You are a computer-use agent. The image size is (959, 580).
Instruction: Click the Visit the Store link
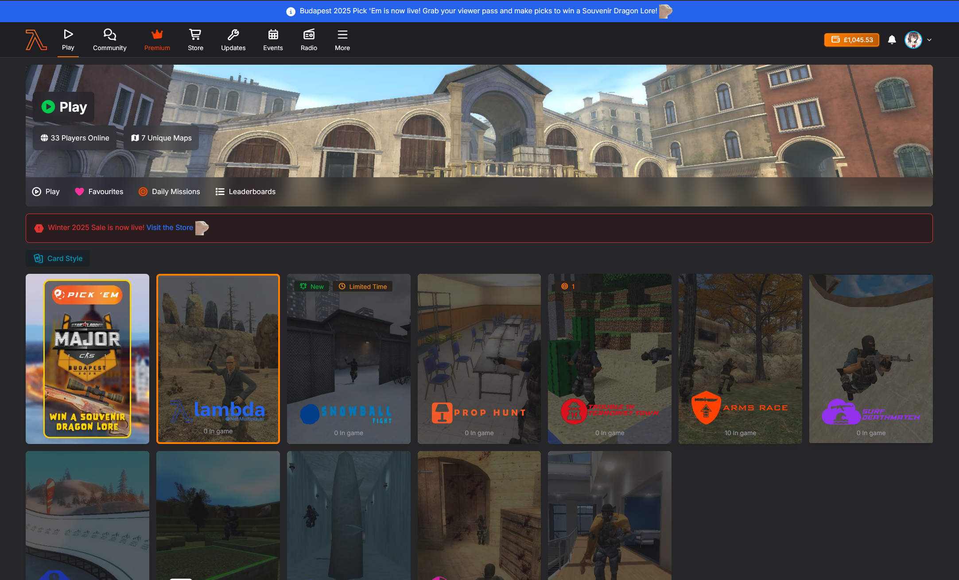tap(170, 227)
